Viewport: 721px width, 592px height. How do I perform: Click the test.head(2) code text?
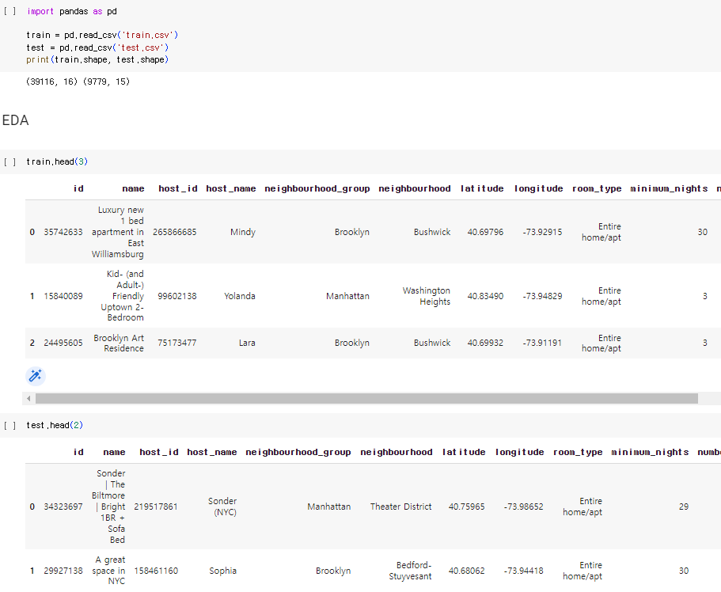click(x=55, y=425)
